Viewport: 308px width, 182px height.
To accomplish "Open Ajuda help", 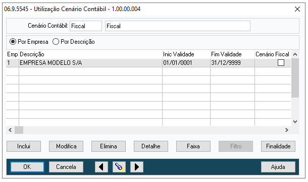I will [278, 167].
